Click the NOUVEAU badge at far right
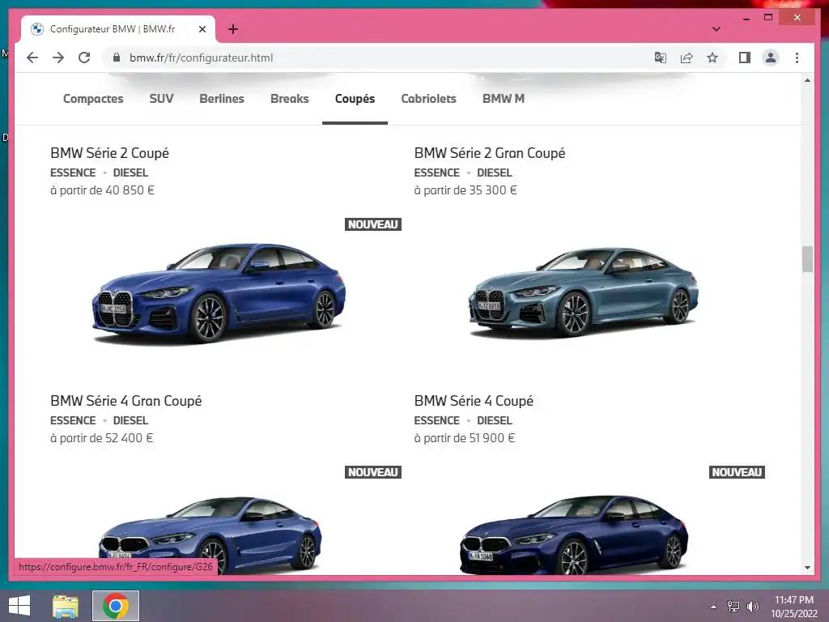829x622 pixels. [737, 472]
